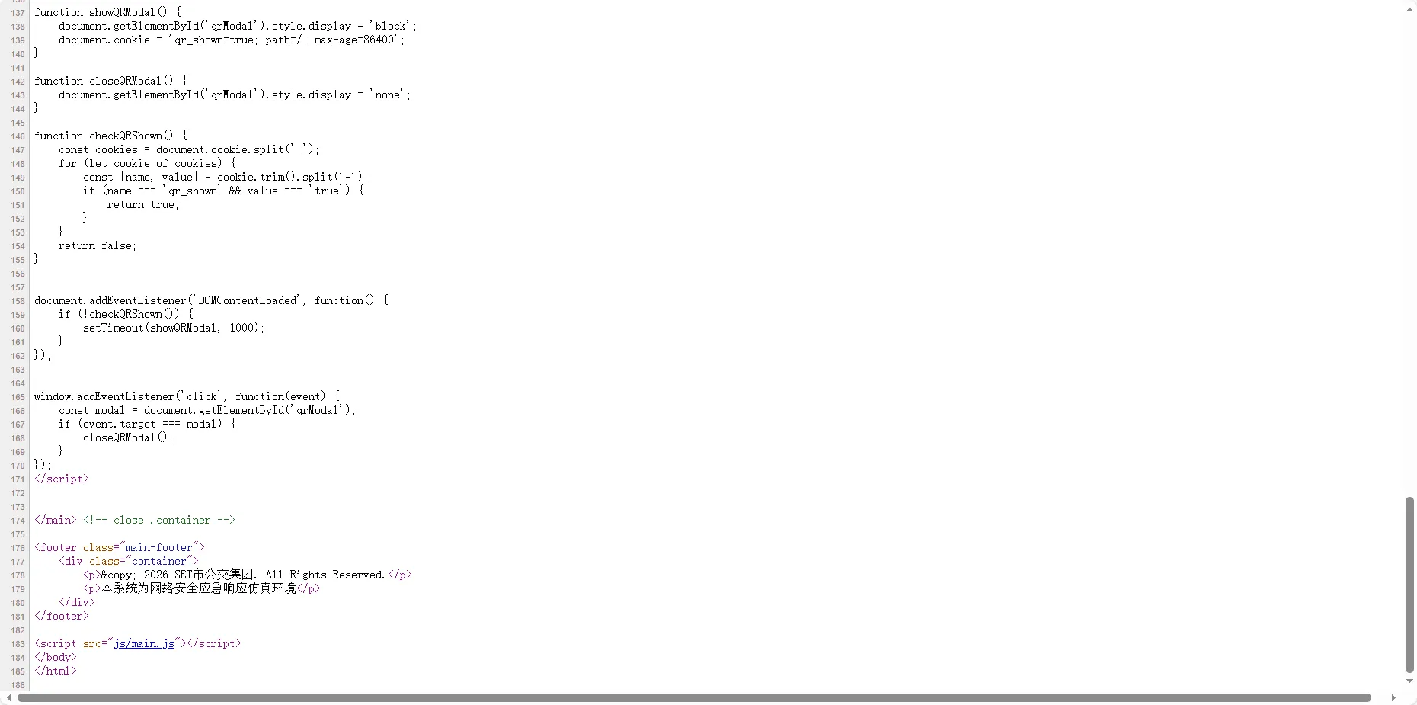Click line number 158
This screenshot has height=705, width=1417.
pyautogui.click(x=18, y=301)
